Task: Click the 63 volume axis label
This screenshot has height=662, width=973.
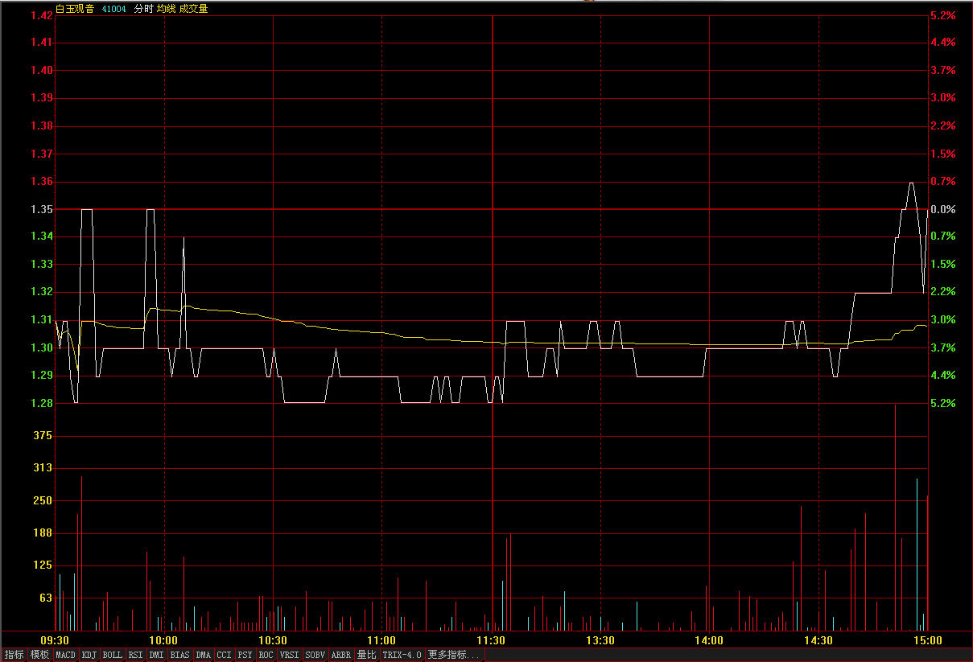Action: click(47, 598)
